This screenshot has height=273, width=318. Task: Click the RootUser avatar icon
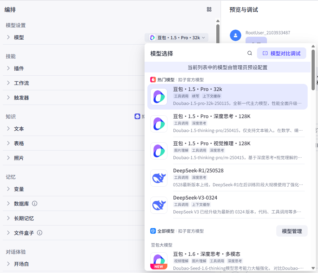coord(236,35)
